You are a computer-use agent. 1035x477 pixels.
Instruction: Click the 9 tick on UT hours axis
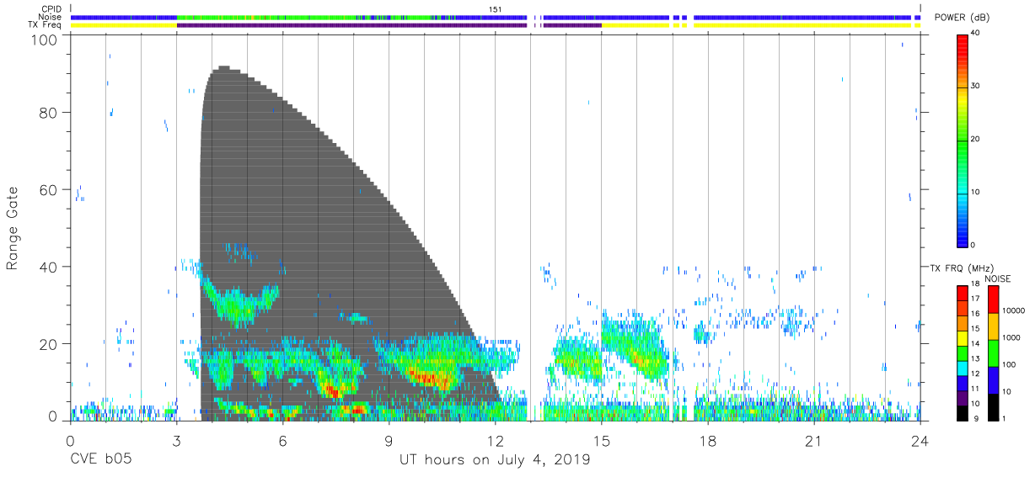[389, 441]
